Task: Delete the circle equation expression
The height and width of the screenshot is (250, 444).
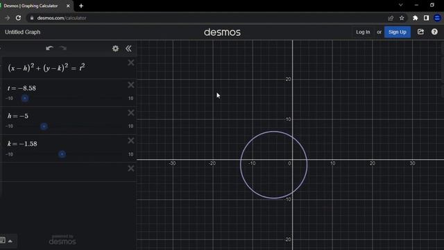Action: point(131,62)
